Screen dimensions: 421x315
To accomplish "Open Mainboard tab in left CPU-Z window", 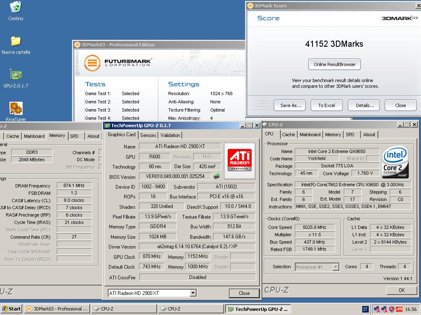I will tap(34, 136).
